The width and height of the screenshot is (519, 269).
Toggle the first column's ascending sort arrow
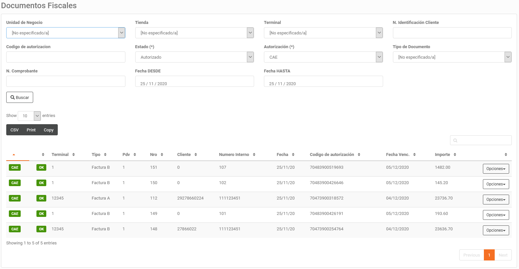(14, 155)
